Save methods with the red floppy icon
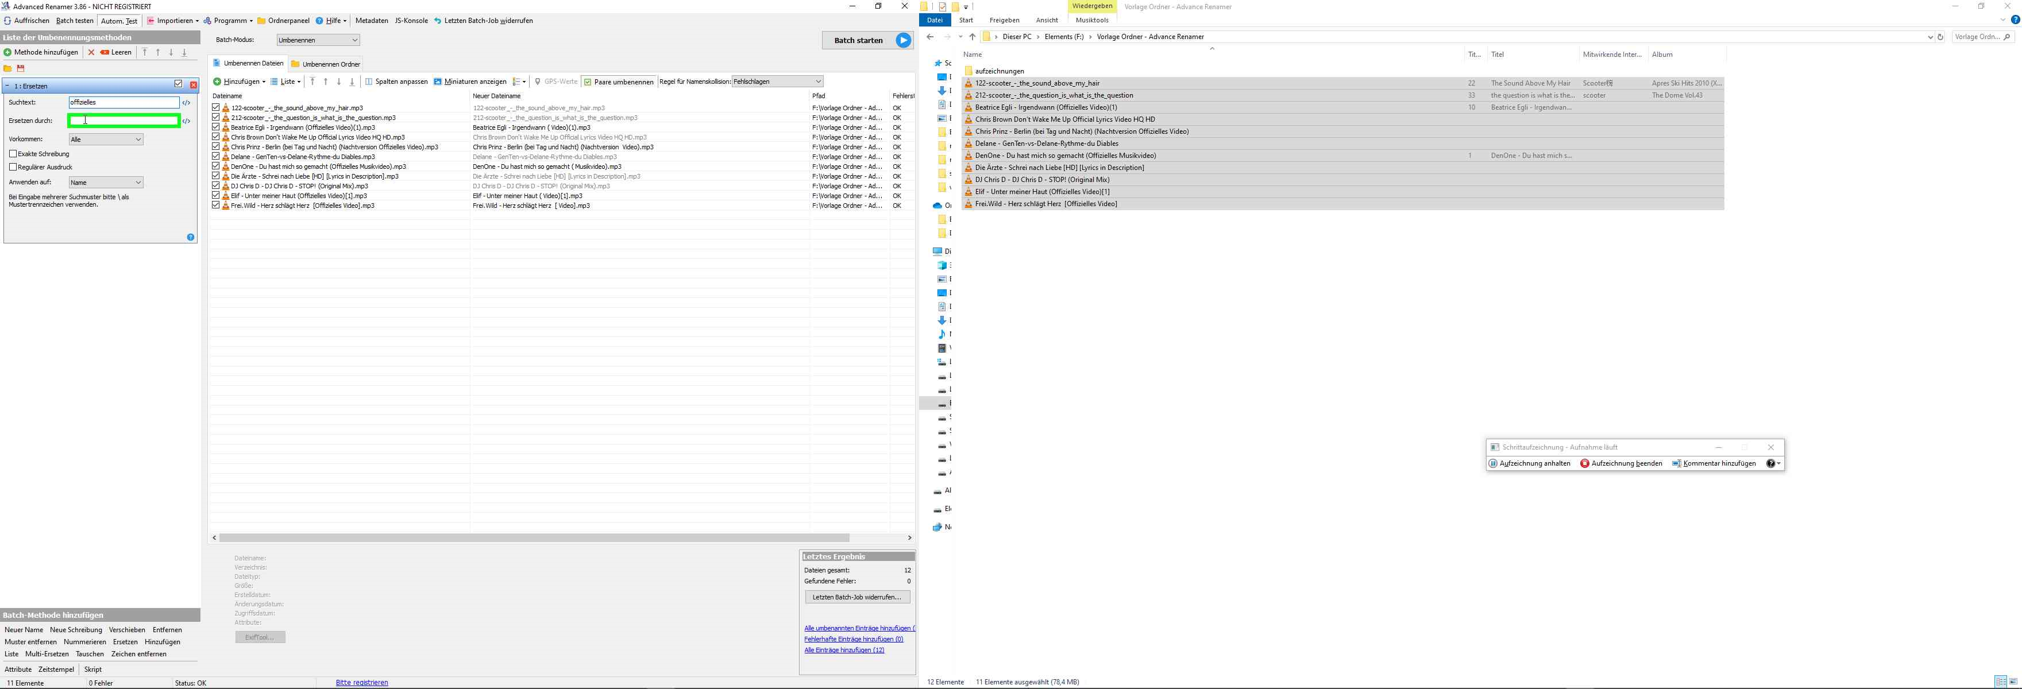The image size is (2022, 689). tap(21, 68)
